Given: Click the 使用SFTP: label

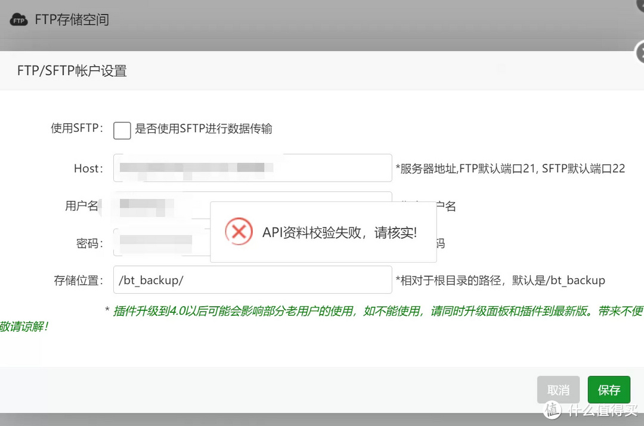Looking at the screenshot, I should (x=77, y=128).
